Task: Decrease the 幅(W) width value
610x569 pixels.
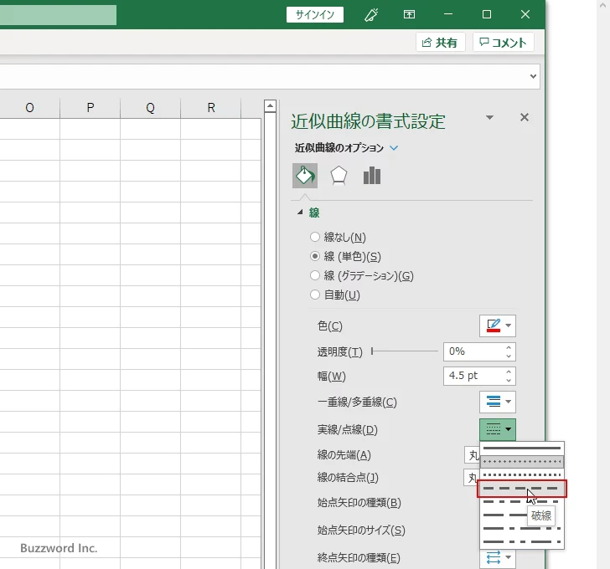Action: (x=509, y=381)
